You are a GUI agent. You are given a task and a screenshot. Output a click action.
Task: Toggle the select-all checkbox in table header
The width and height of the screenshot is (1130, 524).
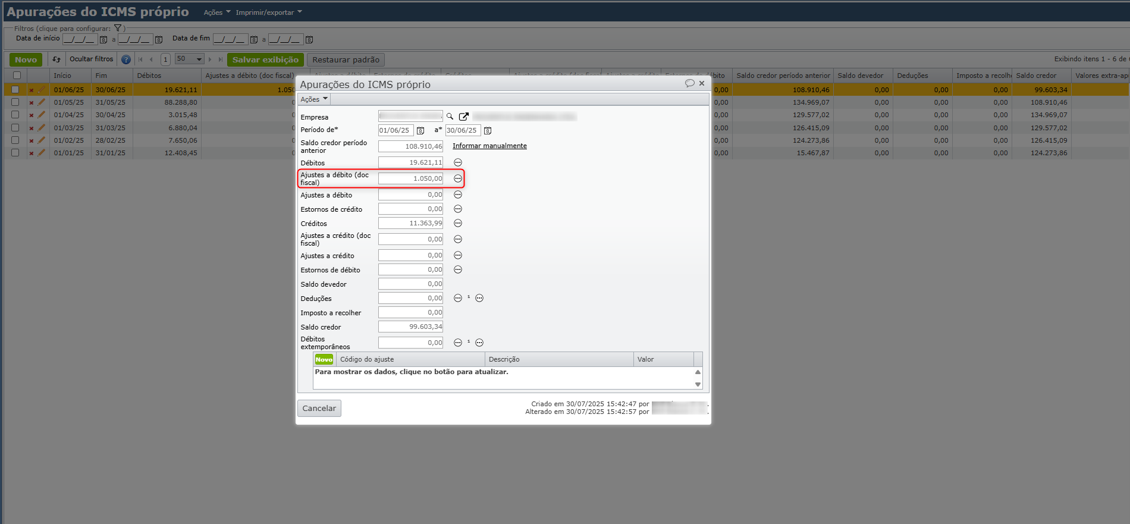pyautogui.click(x=17, y=76)
